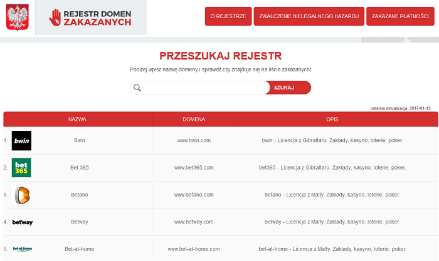The width and height of the screenshot is (439, 261).
Task: Select the www.betway.com domain cell
Action: coord(194,222)
